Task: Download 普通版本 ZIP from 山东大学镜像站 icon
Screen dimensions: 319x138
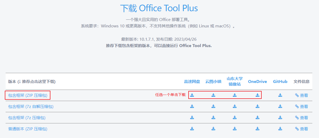Action: pos(234,128)
